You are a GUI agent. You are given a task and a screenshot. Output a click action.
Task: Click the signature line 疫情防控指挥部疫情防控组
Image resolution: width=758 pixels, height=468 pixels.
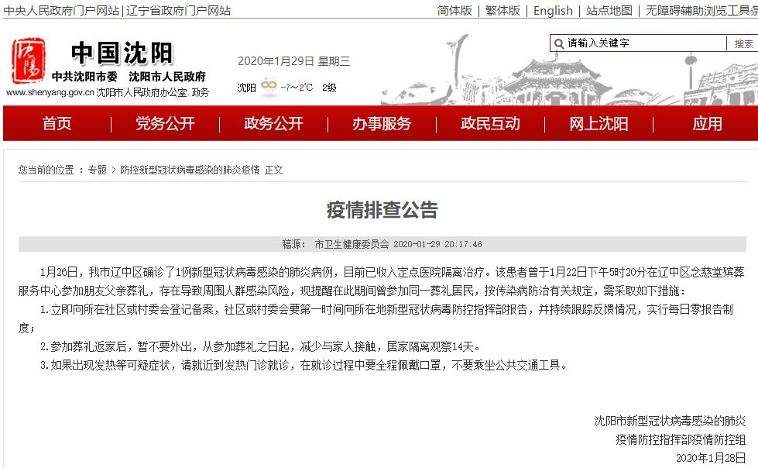coord(681,439)
